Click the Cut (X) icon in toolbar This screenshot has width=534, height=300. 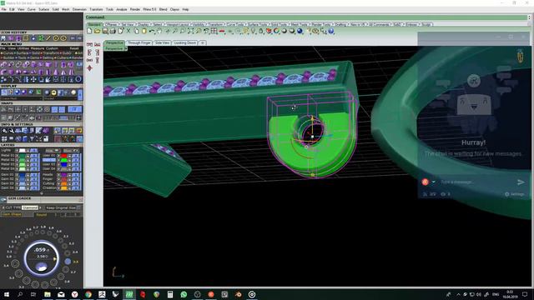pos(128,32)
